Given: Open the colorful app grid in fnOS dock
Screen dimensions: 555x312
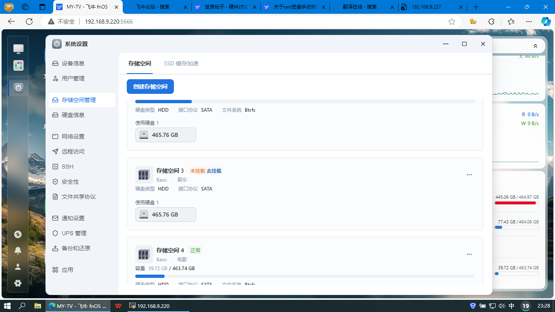Looking at the screenshot, I should tap(18, 65).
